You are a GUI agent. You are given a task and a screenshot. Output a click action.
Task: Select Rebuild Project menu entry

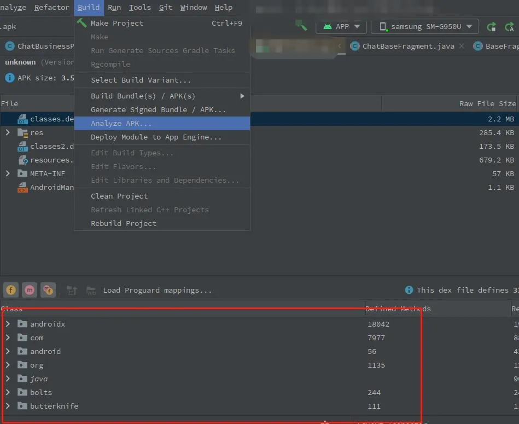tap(162, 223)
